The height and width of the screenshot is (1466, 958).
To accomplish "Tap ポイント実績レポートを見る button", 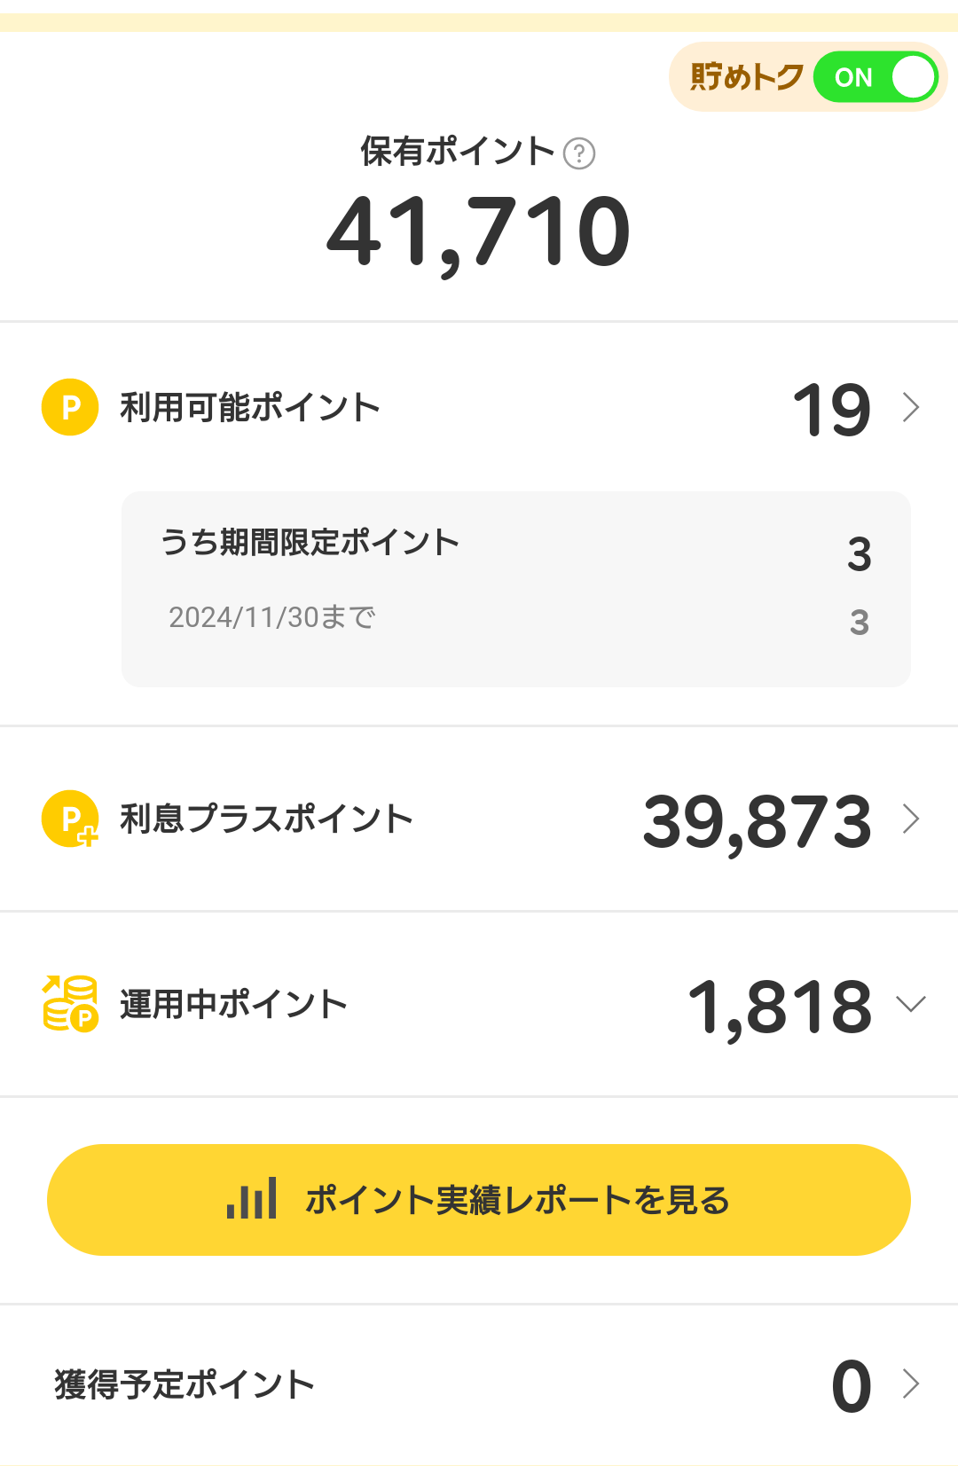I will point(516,1200).
